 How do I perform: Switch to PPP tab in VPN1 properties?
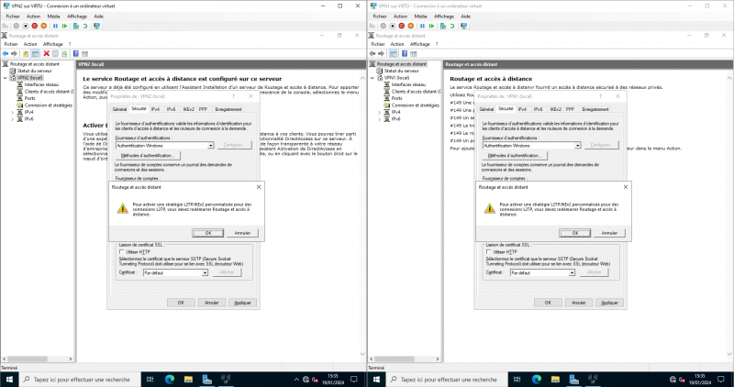[570, 109]
